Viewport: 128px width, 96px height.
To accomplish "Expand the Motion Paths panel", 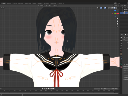I will point(126,73).
